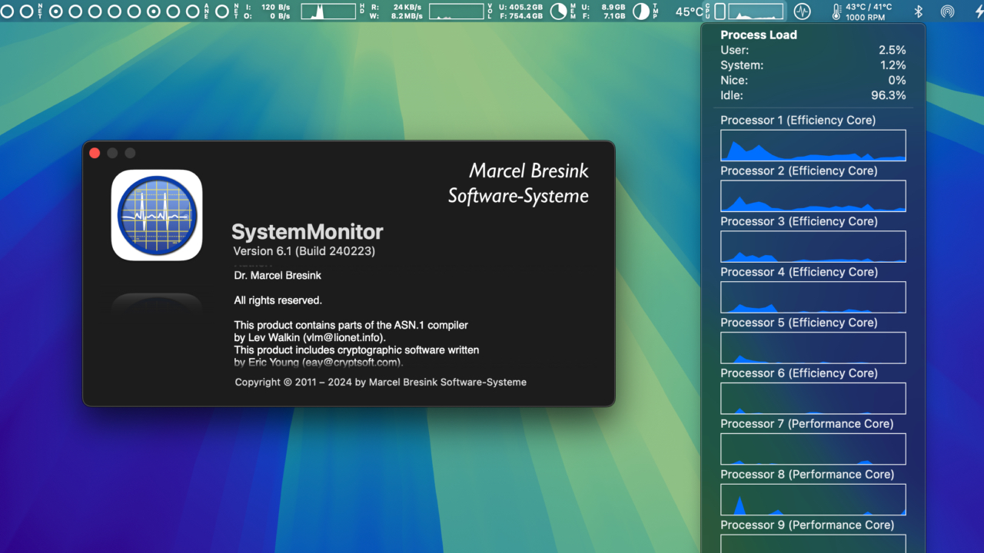
Task: Click the System 1.2% value
Action: [x=893, y=65]
